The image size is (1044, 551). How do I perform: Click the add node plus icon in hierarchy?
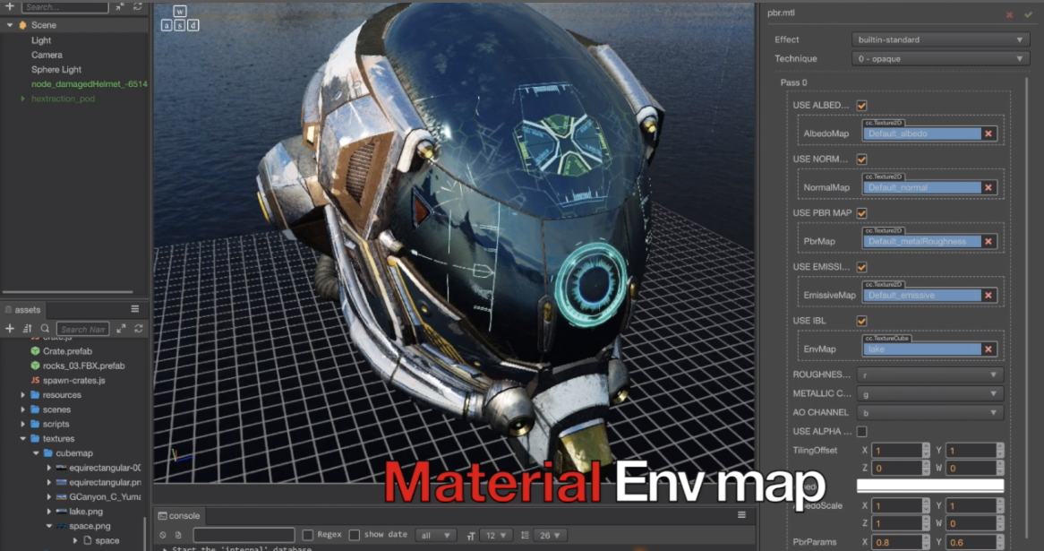pos(9,6)
